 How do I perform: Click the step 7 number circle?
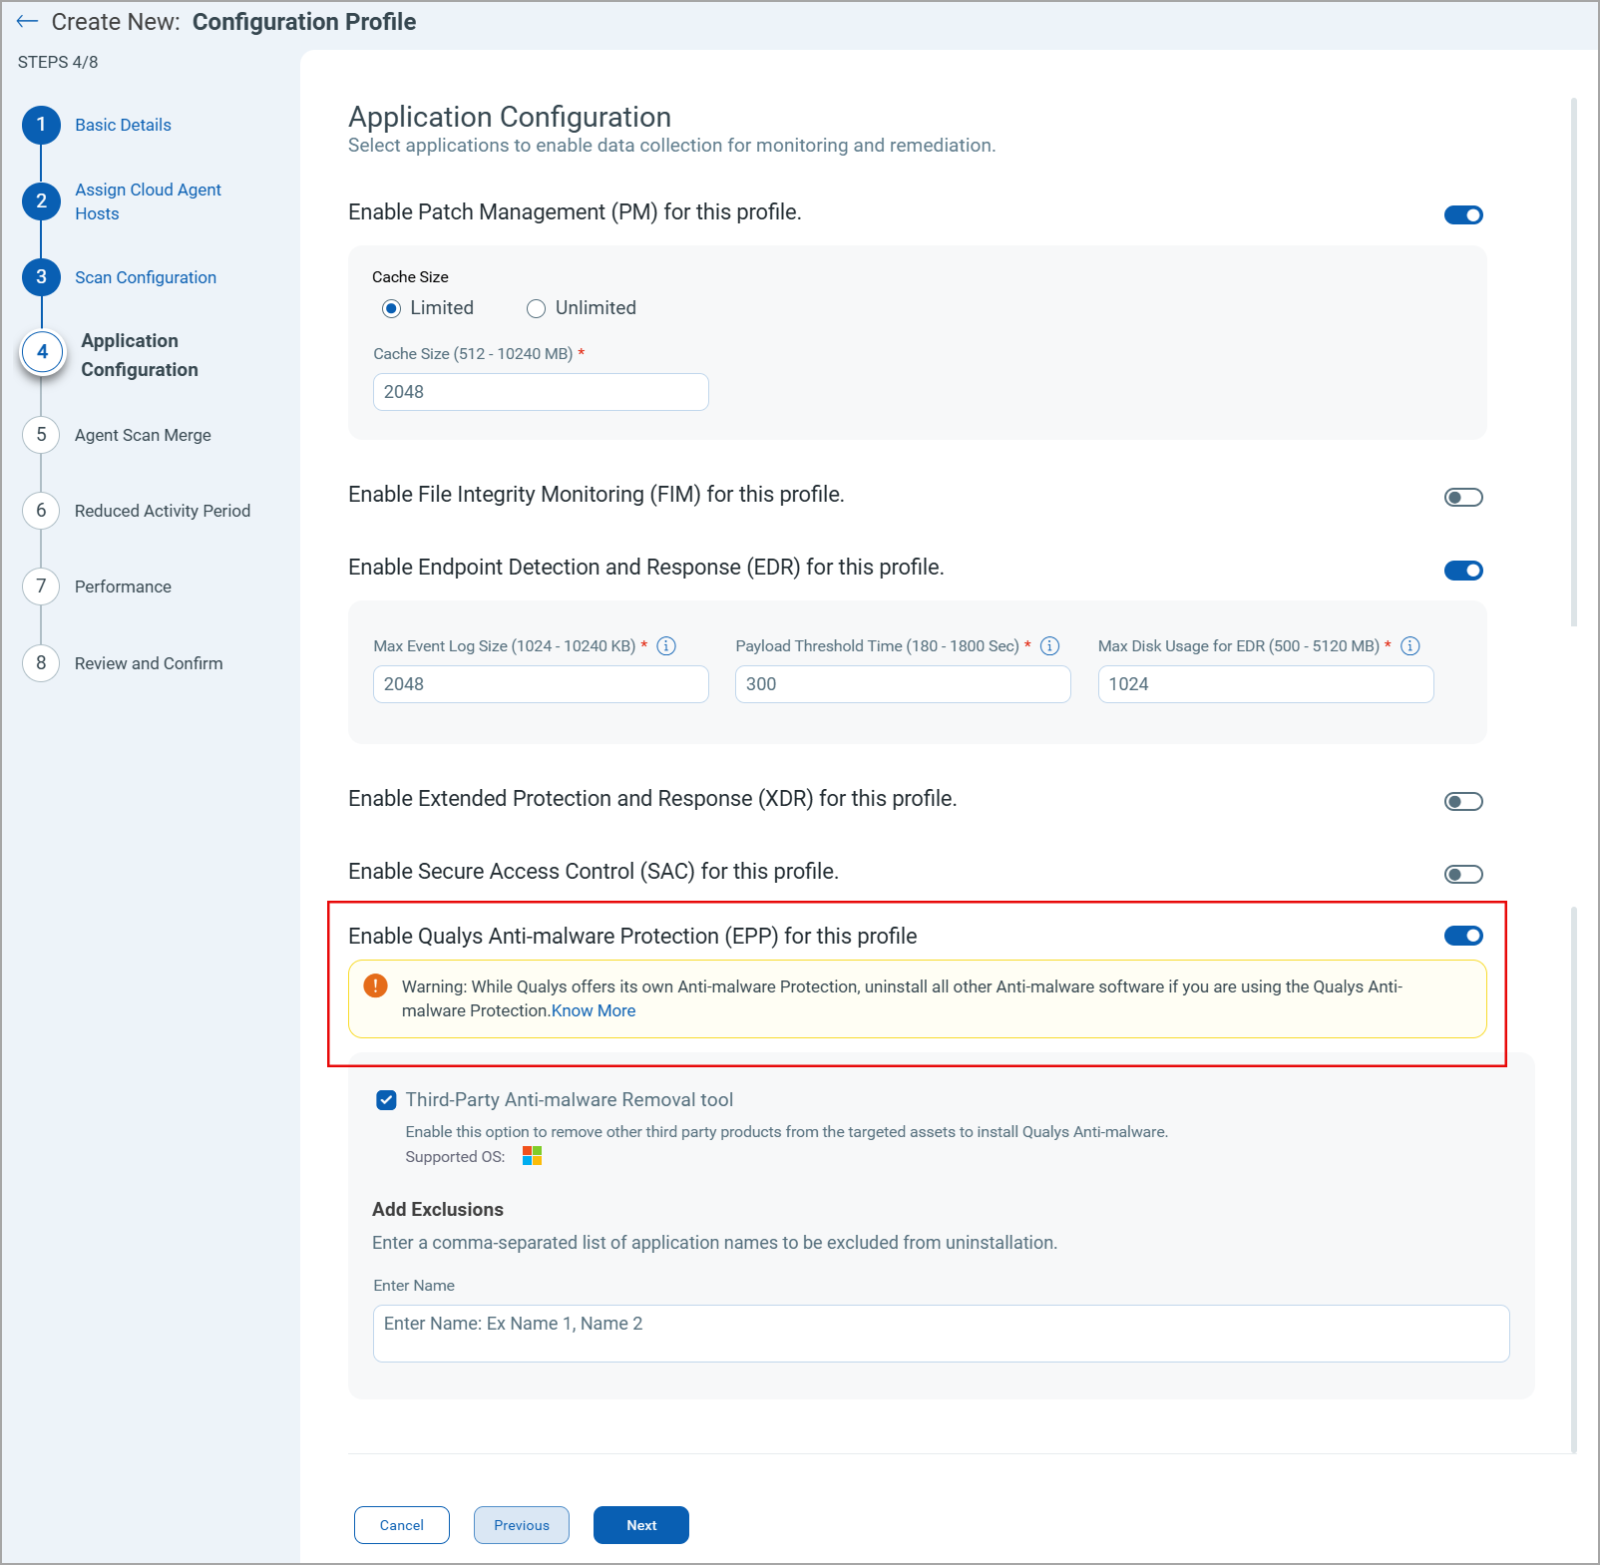(x=41, y=587)
